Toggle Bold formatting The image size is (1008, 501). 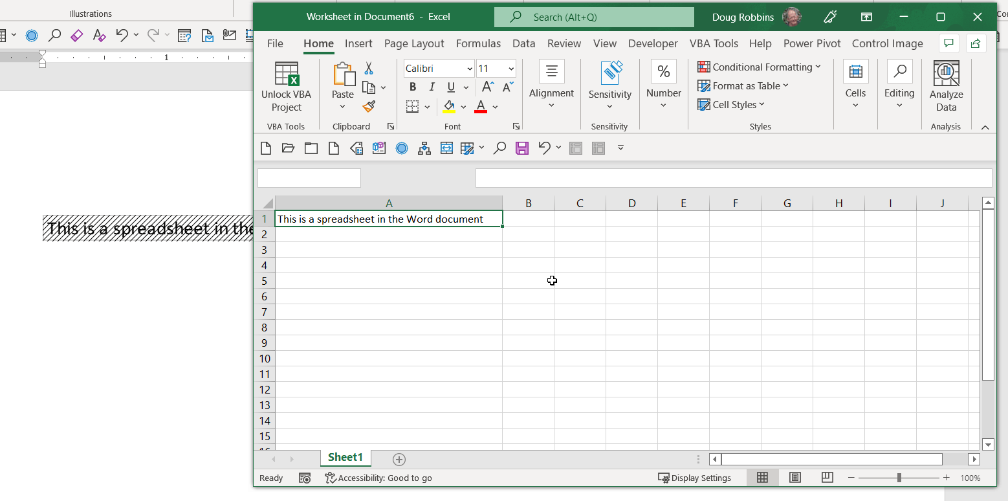[413, 87]
